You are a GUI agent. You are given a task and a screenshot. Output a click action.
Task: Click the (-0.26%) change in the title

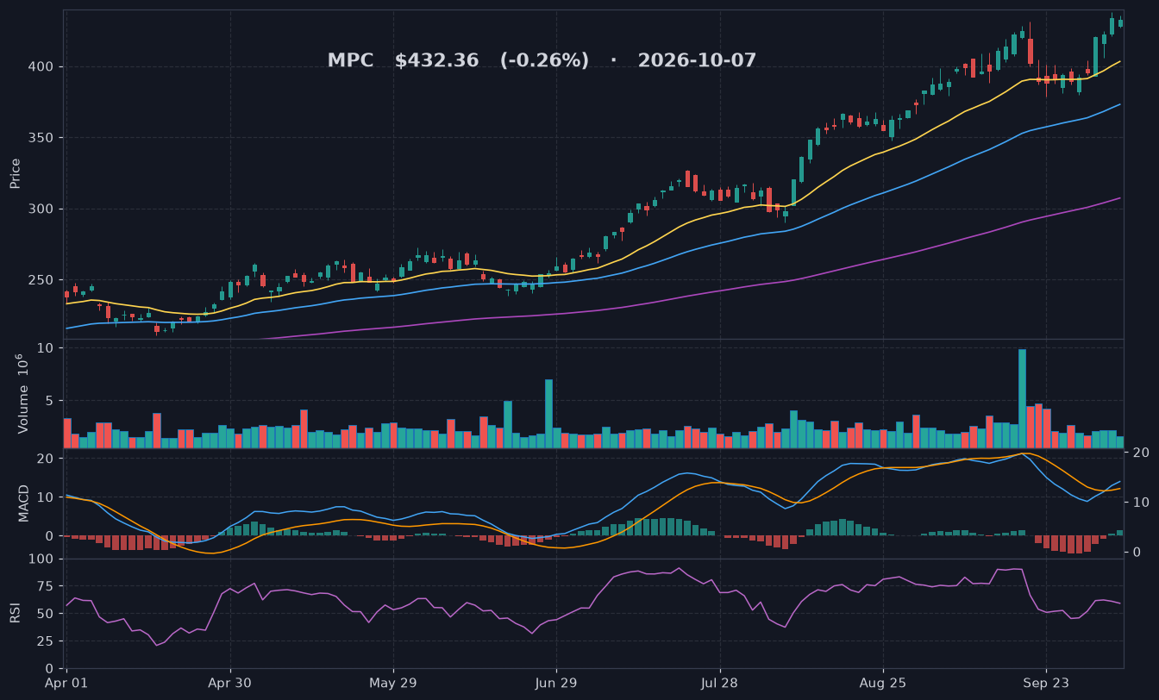click(x=544, y=61)
